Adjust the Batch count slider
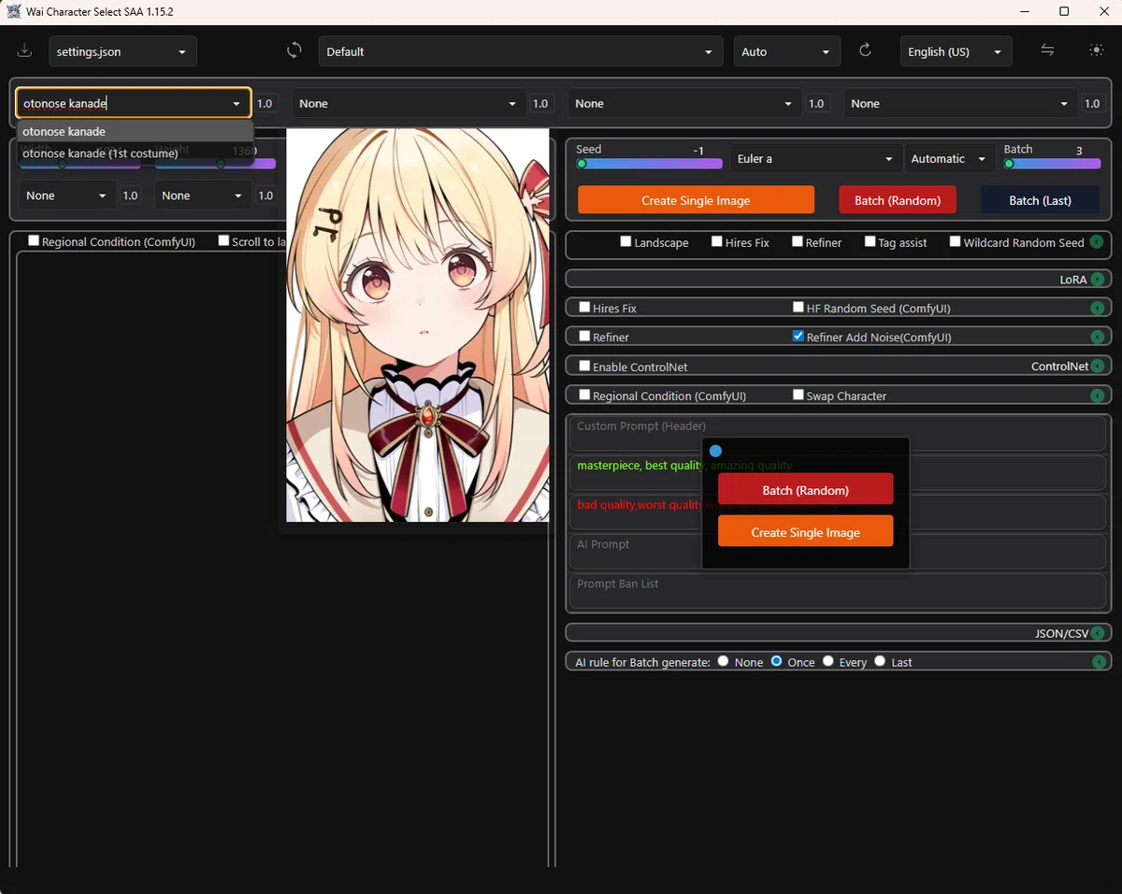The height and width of the screenshot is (894, 1122). click(1052, 164)
